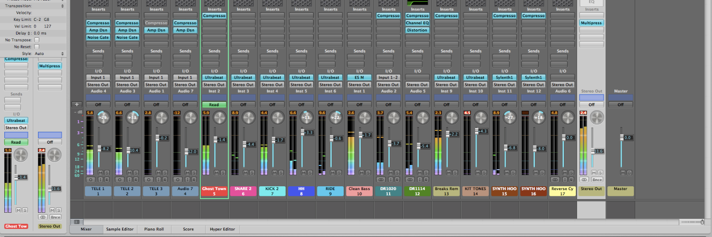
Task: Open the Hyper Editor tab
Action: 223,229
